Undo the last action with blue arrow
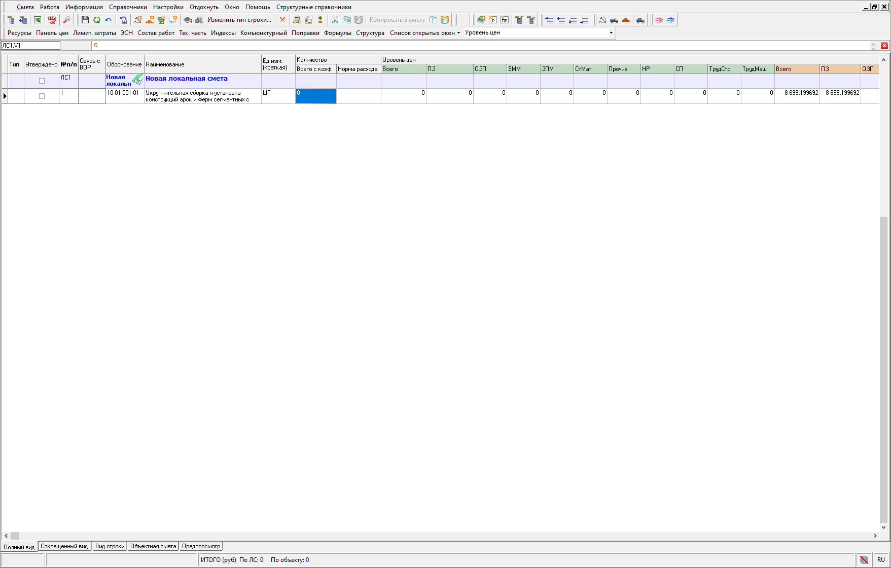The height and width of the screenshot is (568, 891). (x=109, y=20)
